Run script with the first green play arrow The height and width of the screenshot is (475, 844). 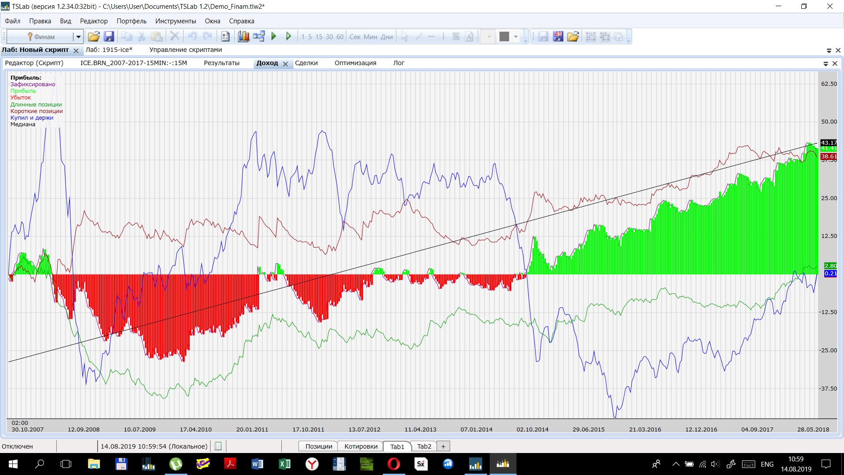274,37
